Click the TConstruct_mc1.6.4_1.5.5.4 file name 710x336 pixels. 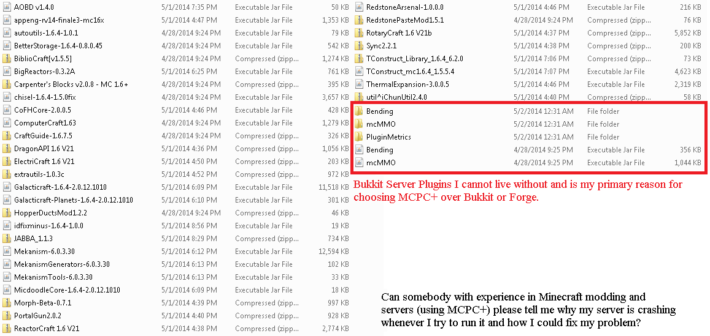(411, 72)
